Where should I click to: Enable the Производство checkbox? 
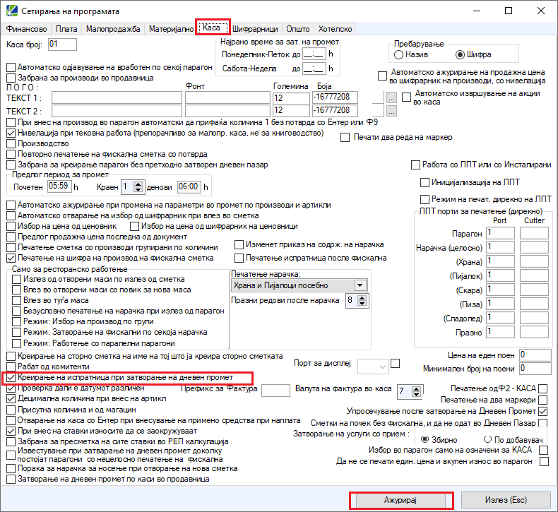coord(11,144)
